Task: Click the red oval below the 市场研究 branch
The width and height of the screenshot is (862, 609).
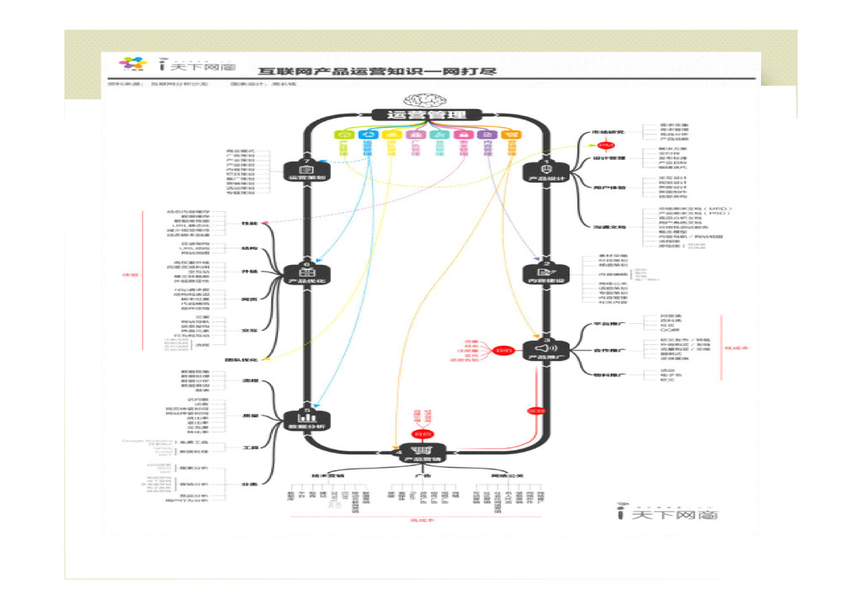Action: [x=606, y=146]
